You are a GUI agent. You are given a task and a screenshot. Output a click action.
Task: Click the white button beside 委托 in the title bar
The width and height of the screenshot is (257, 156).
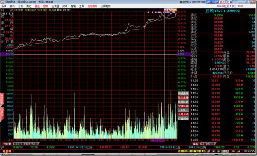pos(229,2)
